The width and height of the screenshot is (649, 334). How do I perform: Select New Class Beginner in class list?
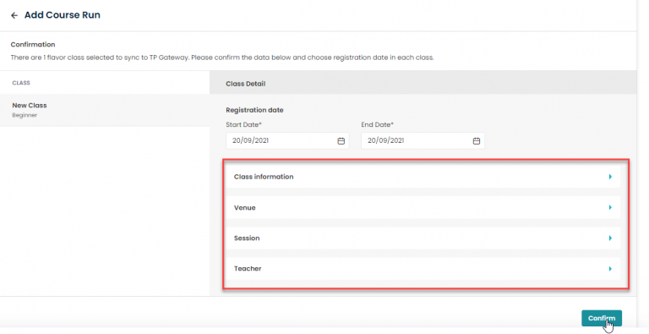[105, 110]
